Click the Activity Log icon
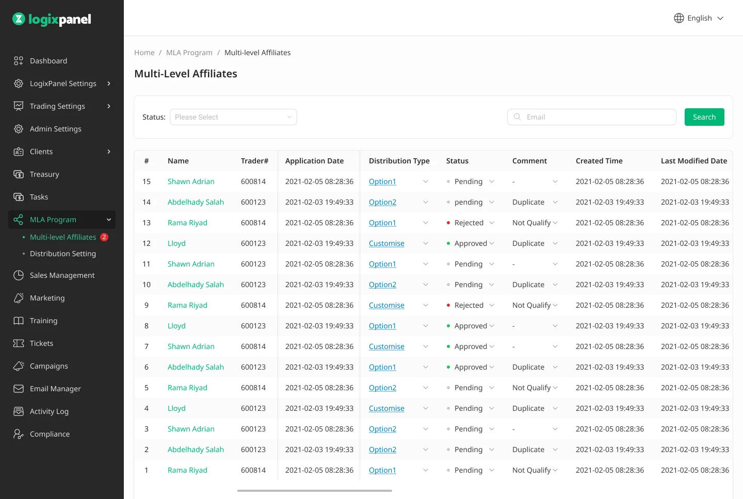This screenshot has height=499, width=743. pyautogui.click(x=19, y=411)
